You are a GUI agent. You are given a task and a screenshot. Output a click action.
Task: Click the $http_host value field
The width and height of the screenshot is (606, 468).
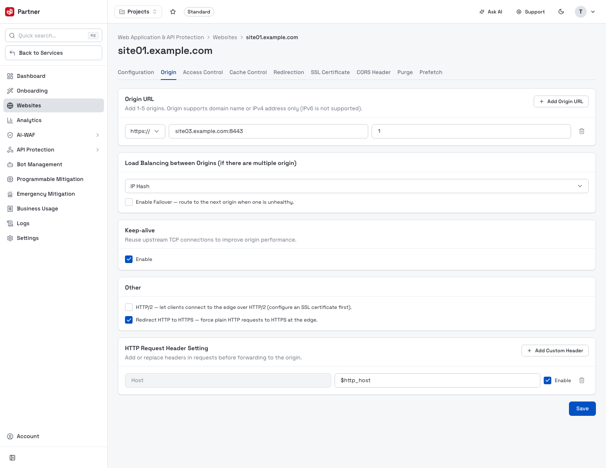point(437,380)
